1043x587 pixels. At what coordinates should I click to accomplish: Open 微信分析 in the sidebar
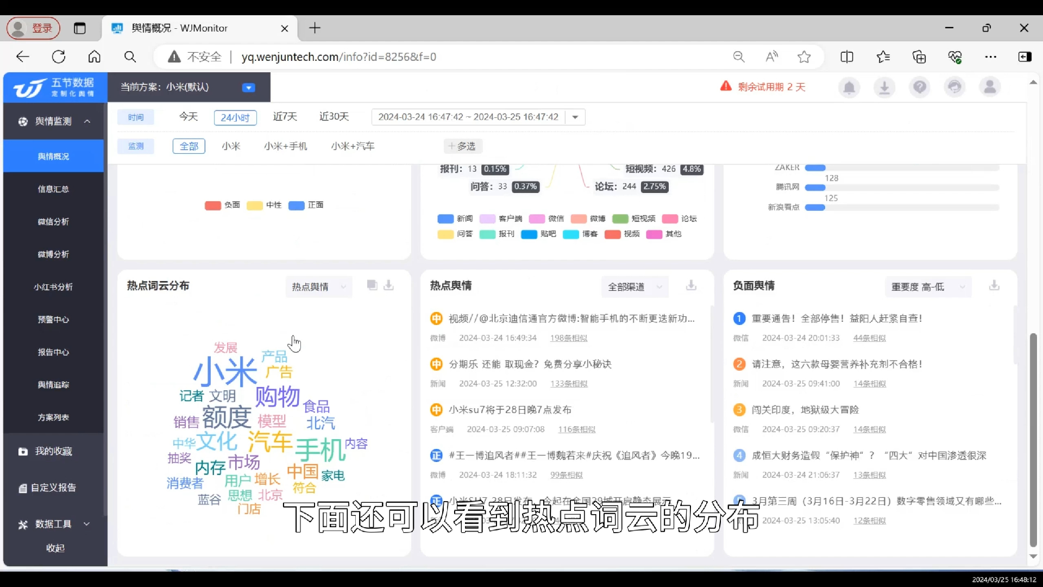coord(53,222)
